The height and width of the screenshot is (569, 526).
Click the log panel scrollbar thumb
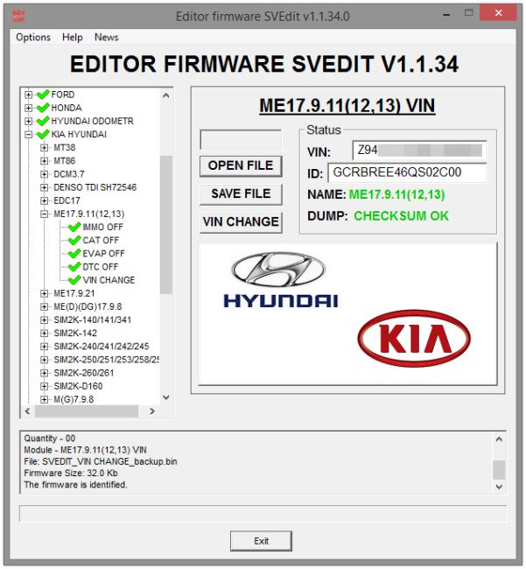[x=499, y=470]
